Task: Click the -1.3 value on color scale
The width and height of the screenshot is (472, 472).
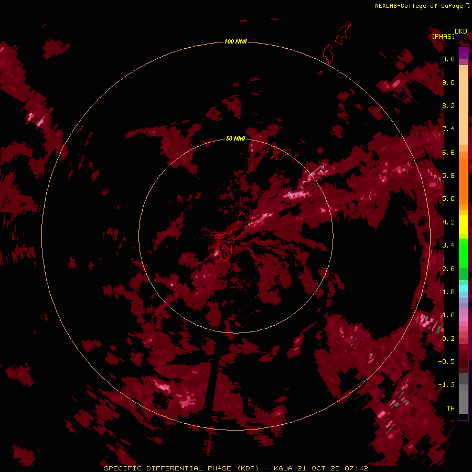Action: (x=446, y=385)
